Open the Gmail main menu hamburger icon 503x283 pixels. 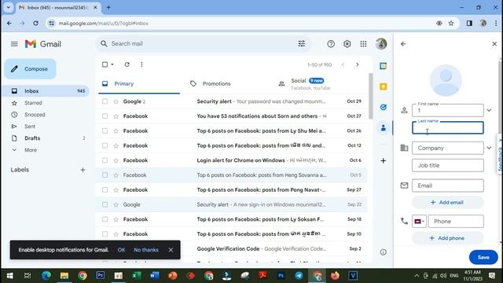14,44
